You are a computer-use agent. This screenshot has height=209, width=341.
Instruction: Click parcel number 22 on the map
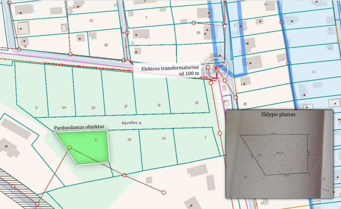(x=91, y=21)
